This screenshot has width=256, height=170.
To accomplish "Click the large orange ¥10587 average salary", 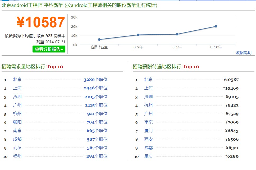I will 41,22.
